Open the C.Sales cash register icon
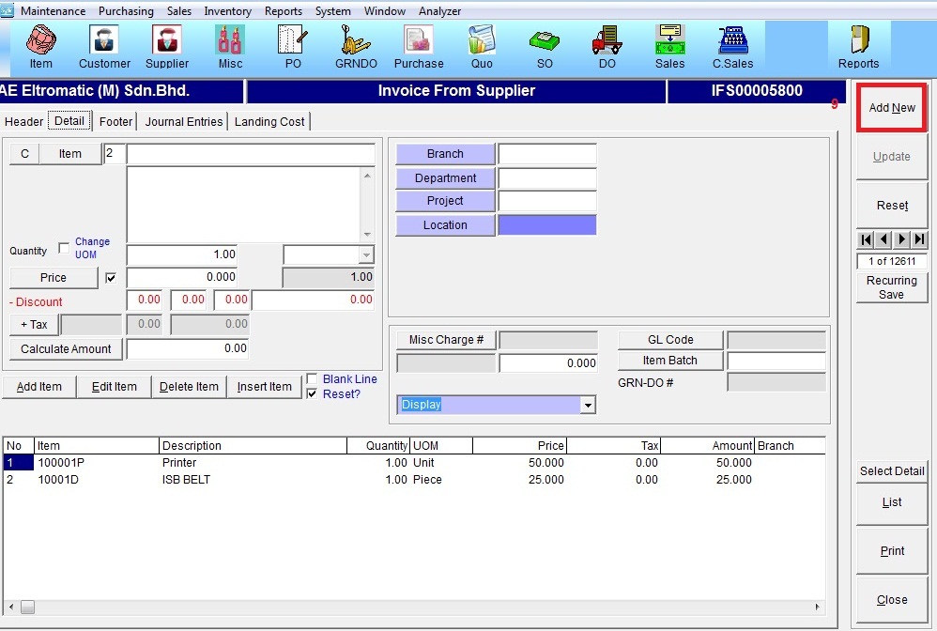 [x=733, y=46]
